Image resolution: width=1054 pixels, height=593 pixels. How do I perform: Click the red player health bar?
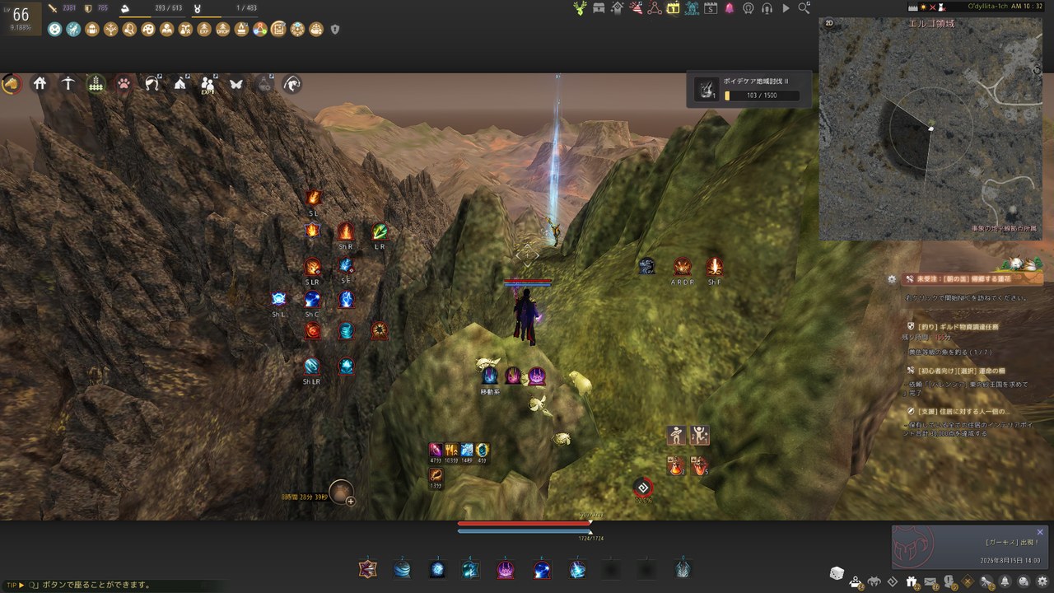tap(525, 523)
